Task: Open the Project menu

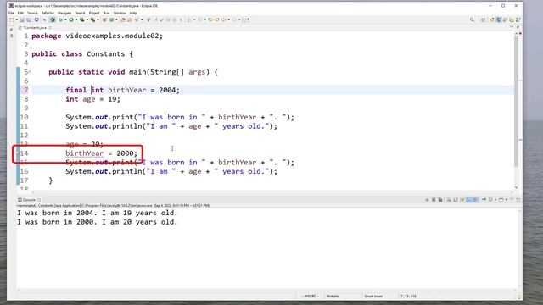Action: (94, 13)
